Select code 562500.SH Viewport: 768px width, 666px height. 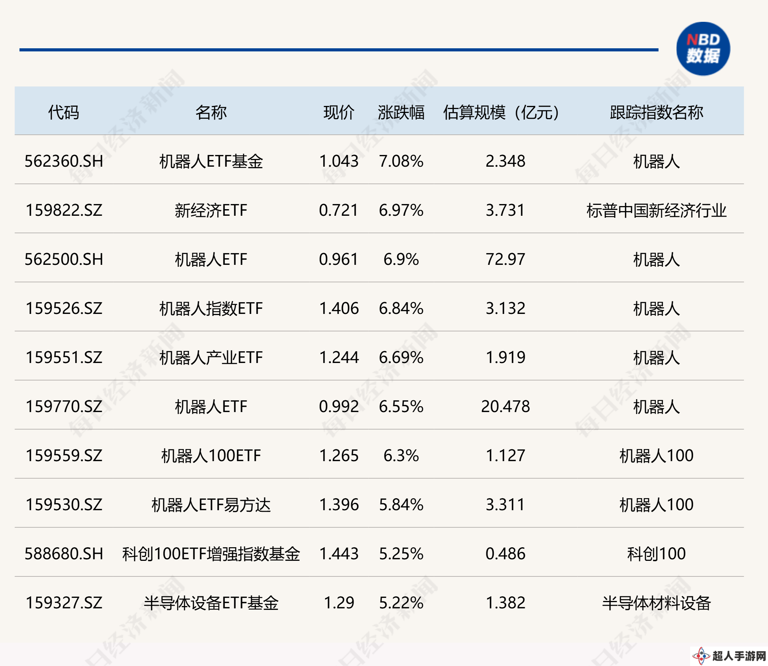point(64,259)
